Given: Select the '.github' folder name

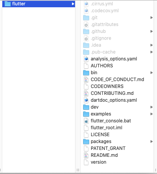Looking at the screenshot, I should tap(98, 31).
